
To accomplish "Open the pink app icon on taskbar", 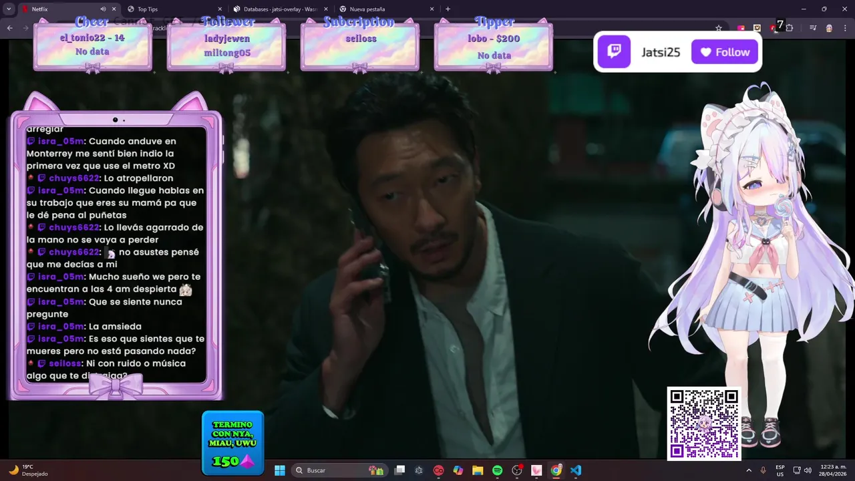I will click(x=536, y=470).
